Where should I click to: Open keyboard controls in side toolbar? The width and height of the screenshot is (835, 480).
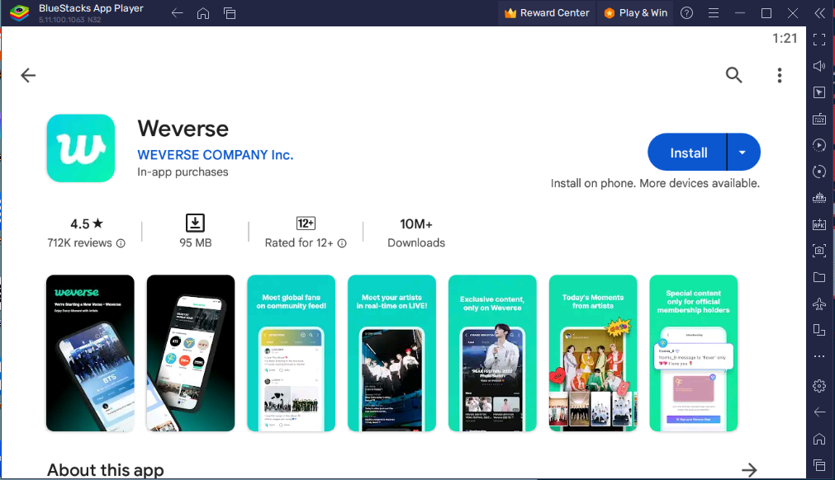819,119
